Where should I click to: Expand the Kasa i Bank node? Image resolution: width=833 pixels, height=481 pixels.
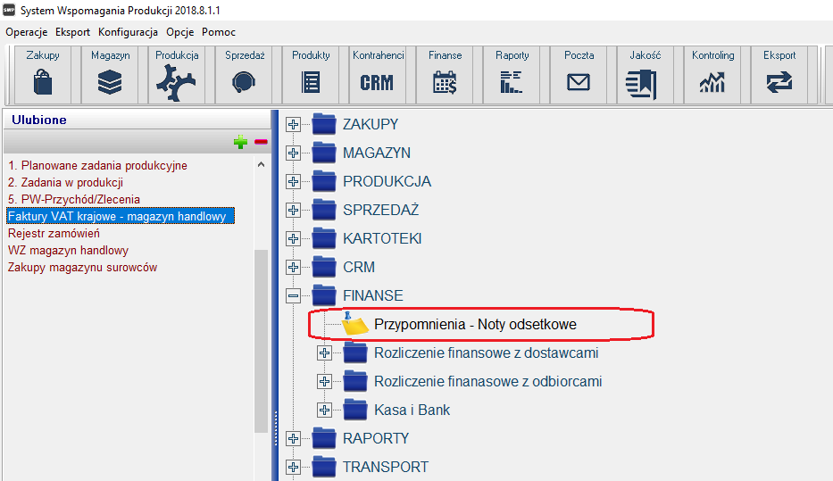pos(324,411)
